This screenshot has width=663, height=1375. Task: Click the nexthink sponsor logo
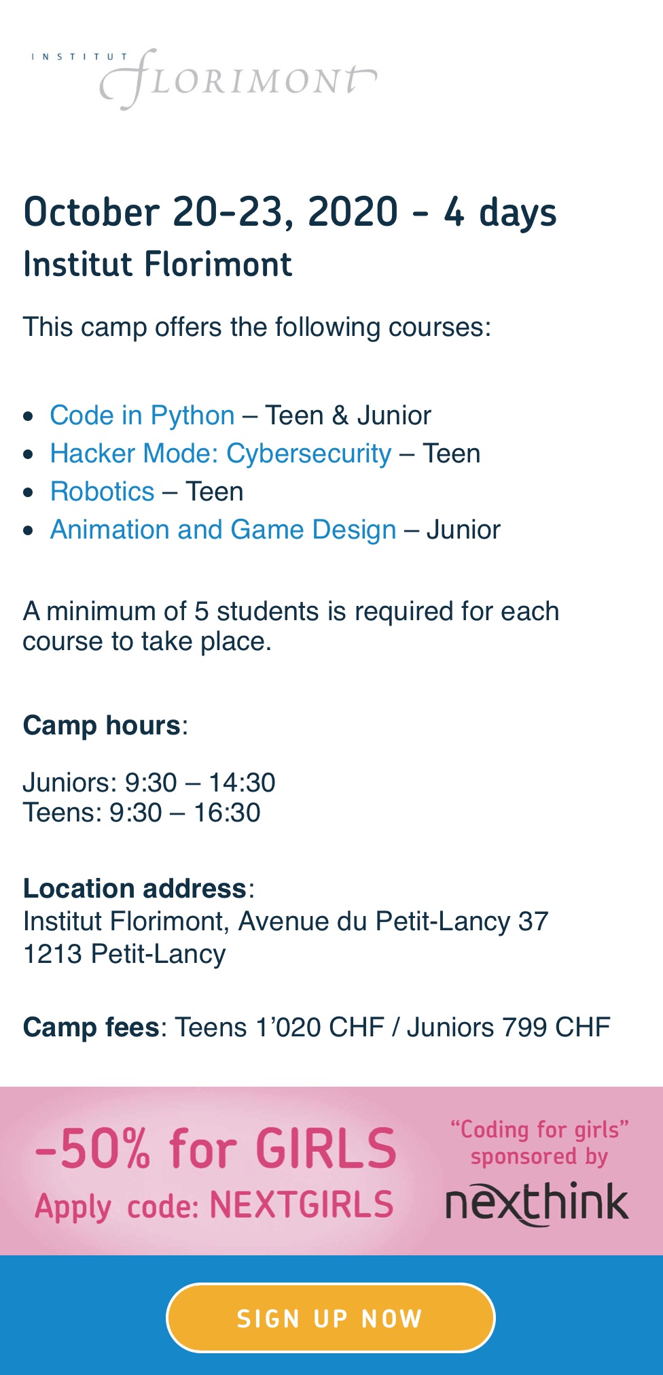(537, 1204)
